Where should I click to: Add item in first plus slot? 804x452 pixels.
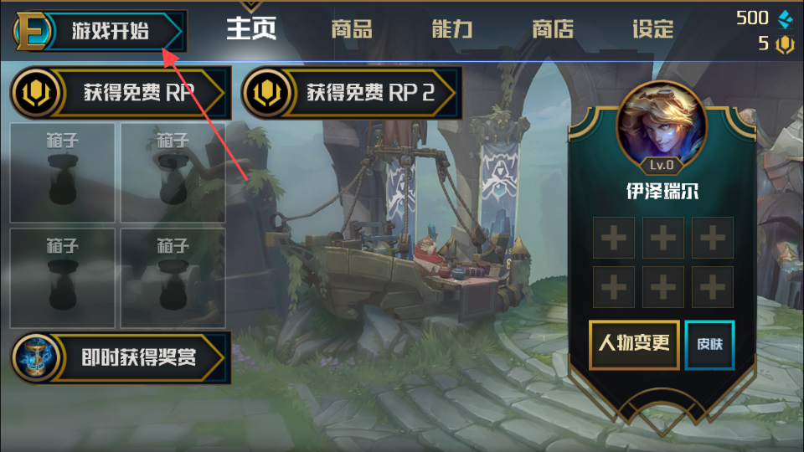click(x=614, y=238)
